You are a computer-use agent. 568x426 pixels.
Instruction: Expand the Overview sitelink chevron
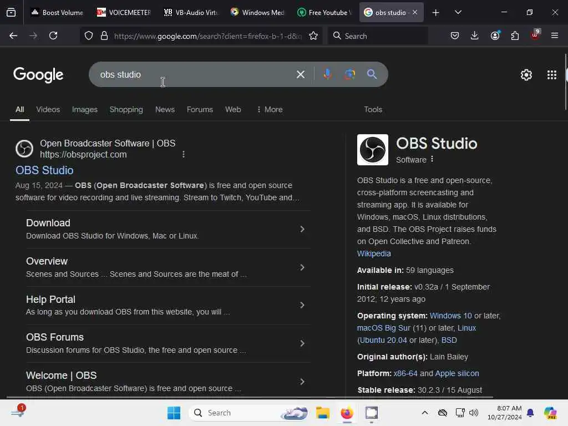click(302, 267)
